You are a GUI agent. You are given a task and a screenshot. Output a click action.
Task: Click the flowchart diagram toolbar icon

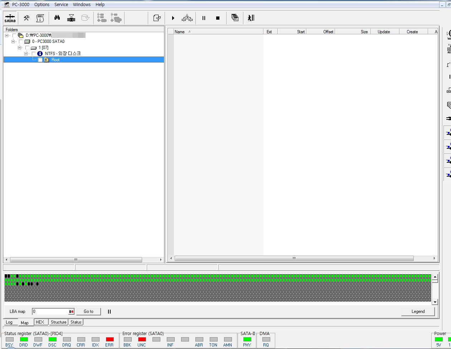[187, 18]
